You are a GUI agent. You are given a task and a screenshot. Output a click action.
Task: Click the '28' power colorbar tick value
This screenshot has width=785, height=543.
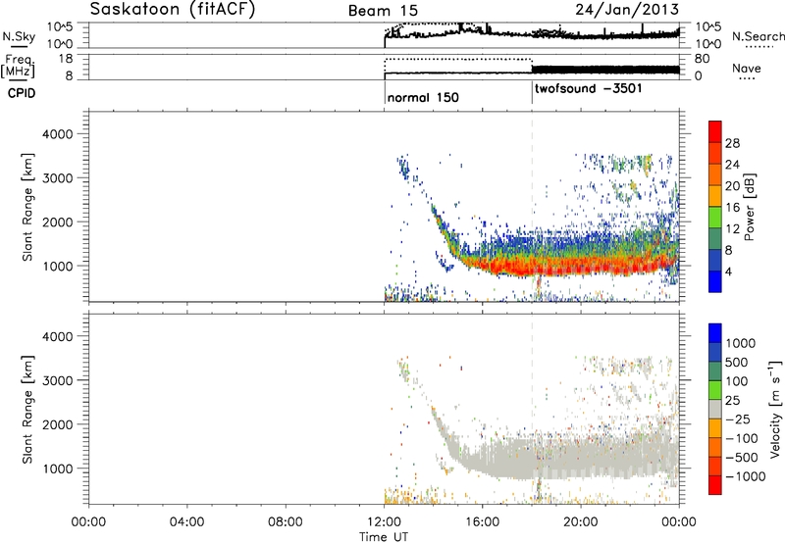[x=732, y=143]
